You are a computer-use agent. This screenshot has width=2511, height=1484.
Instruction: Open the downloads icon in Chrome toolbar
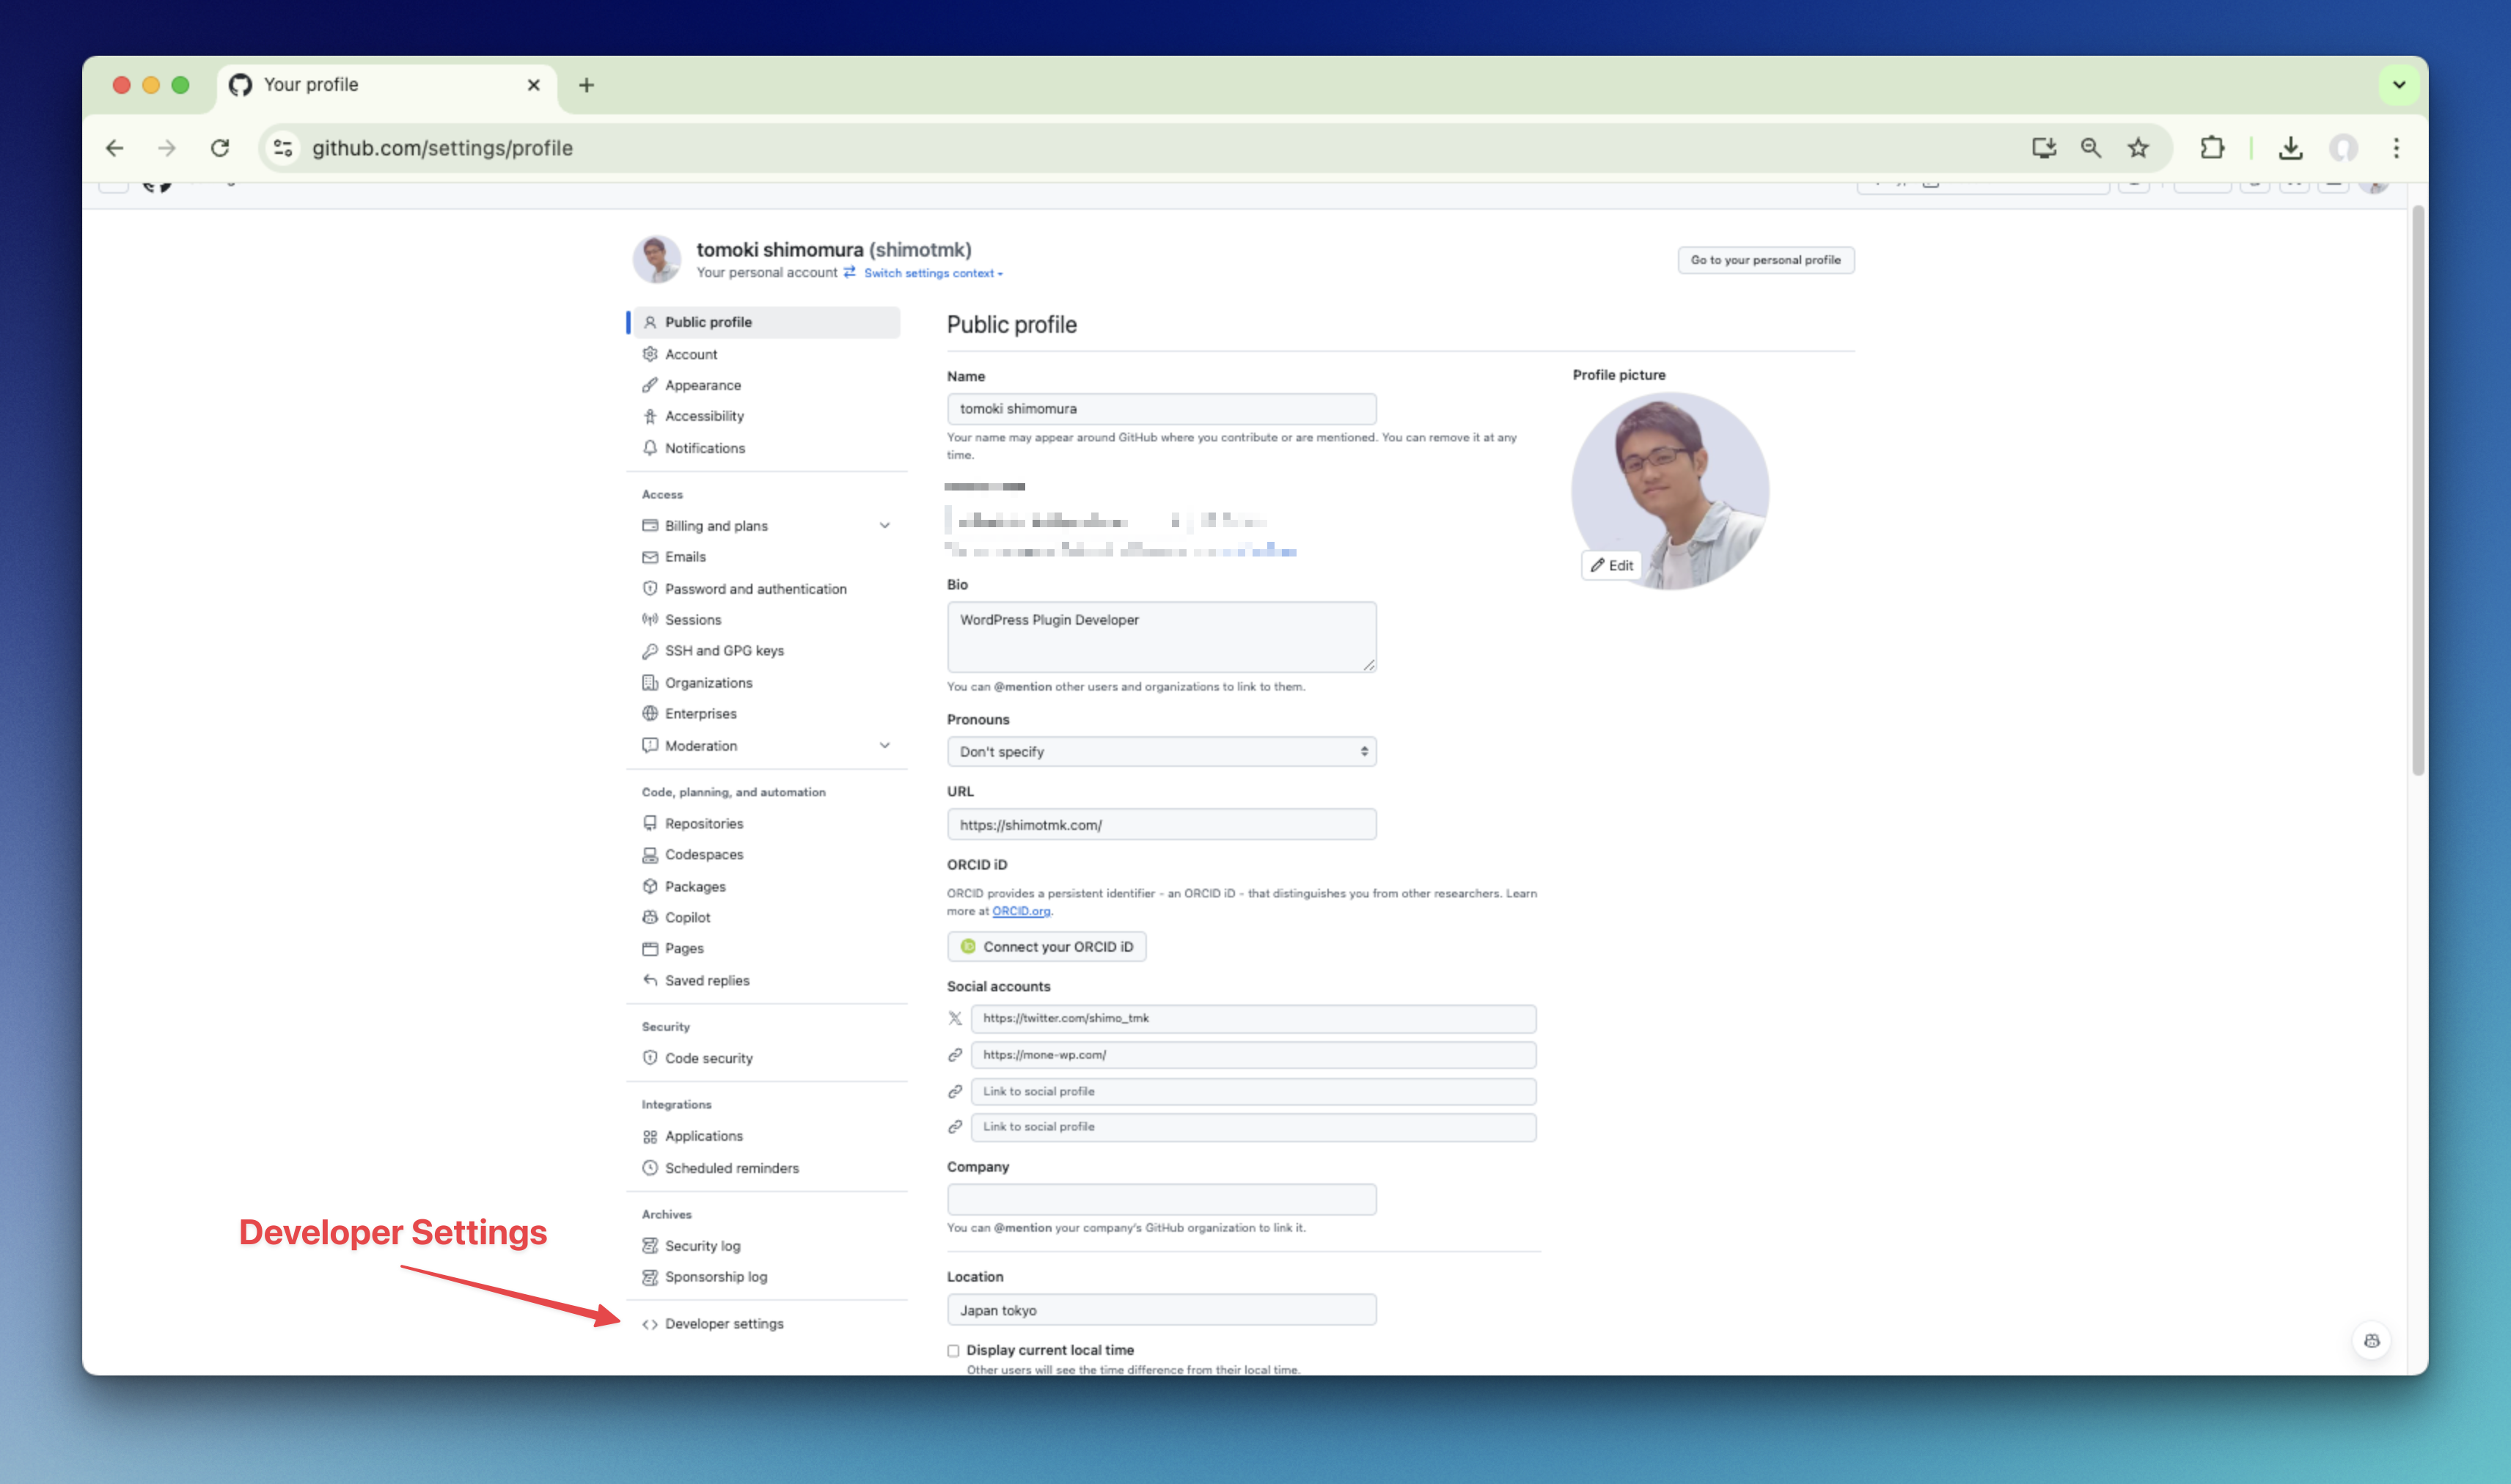coord(2290,148)
